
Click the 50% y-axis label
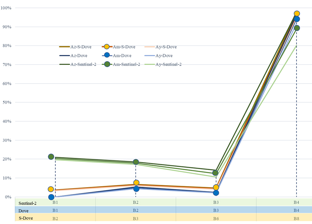7,102
